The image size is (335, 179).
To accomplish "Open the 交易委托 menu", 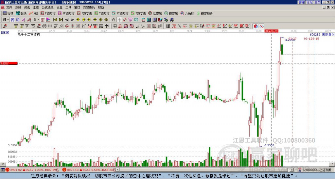I will 89,8.
